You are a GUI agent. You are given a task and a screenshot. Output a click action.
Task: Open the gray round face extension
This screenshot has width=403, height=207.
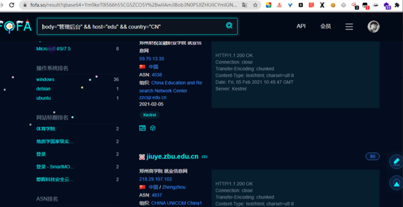click(343, 5)
